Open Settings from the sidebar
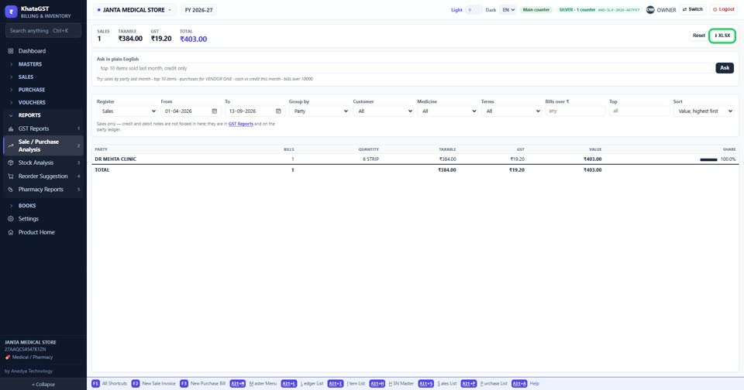The width and height of the screenshot is (744, 390). [43, 218]
